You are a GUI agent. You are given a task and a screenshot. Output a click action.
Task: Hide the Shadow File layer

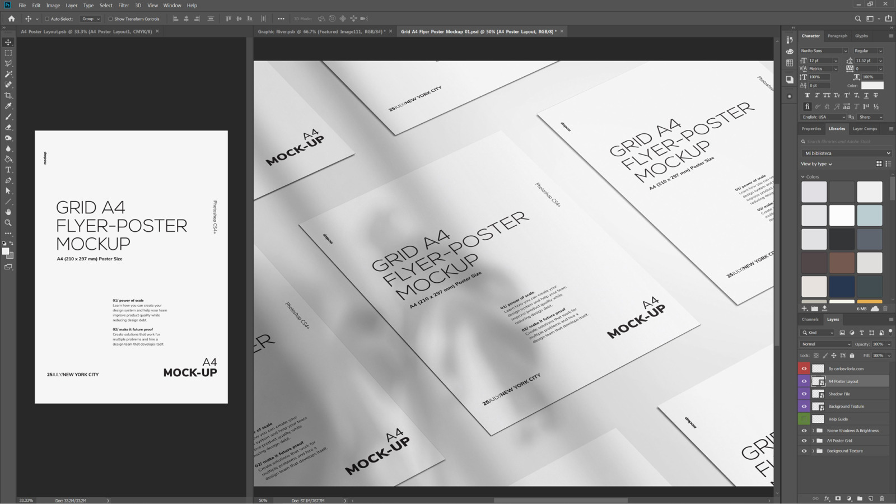pos(804,394)
